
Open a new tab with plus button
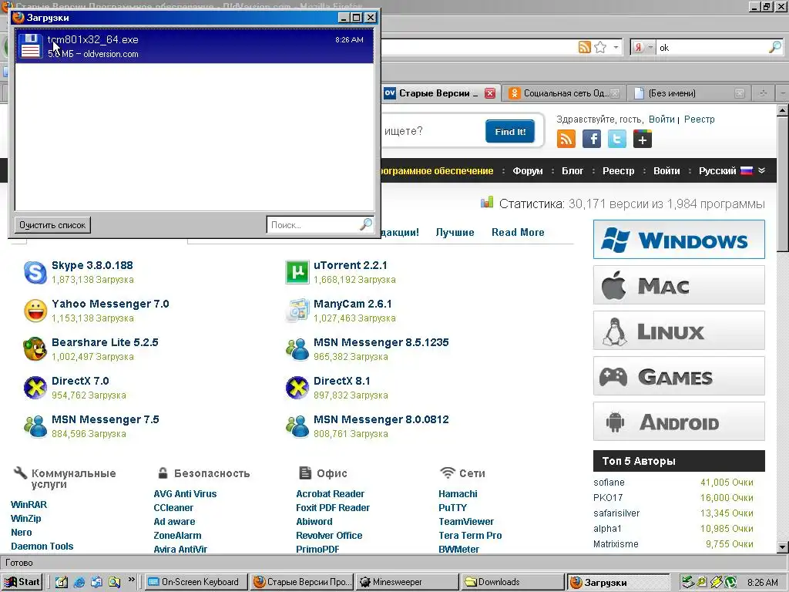point(763,93)
